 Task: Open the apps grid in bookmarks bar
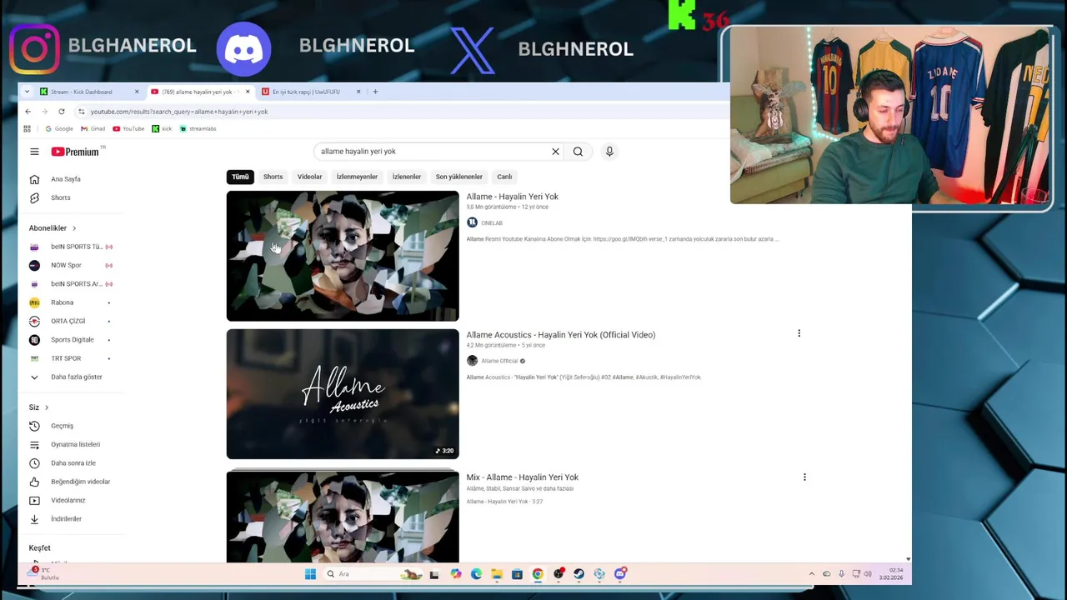click(x=28, y=129)
